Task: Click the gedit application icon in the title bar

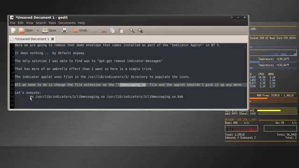Action: click(x=12, y=18)
